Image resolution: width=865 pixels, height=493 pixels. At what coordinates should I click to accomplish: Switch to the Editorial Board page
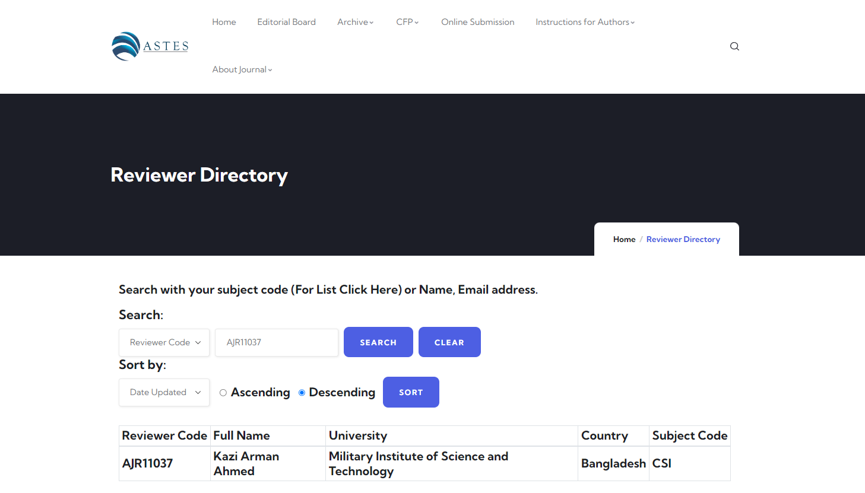[x=286, y=22]
